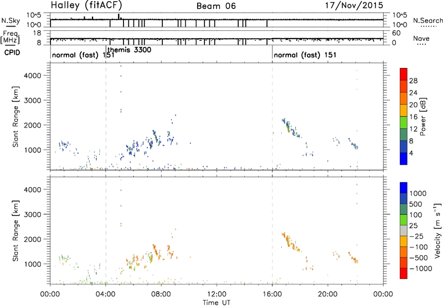Viewport: 443px width, 306px height.
Task: Click the '28' Power scale value
Action: tap(413, 81)
